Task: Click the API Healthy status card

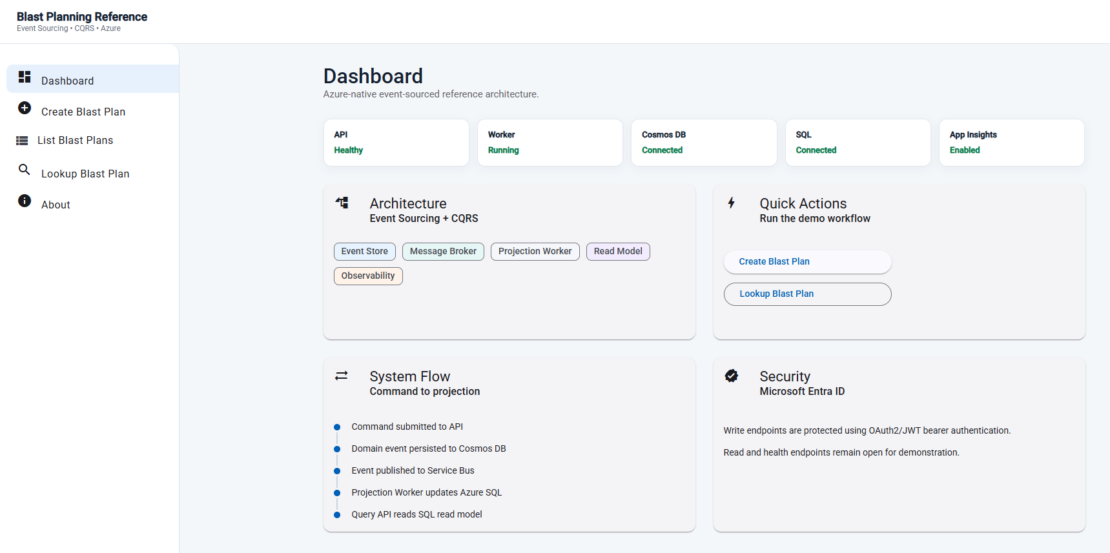Action: click(396, 143)
